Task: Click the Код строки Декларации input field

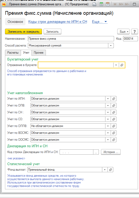Action: 76,152
